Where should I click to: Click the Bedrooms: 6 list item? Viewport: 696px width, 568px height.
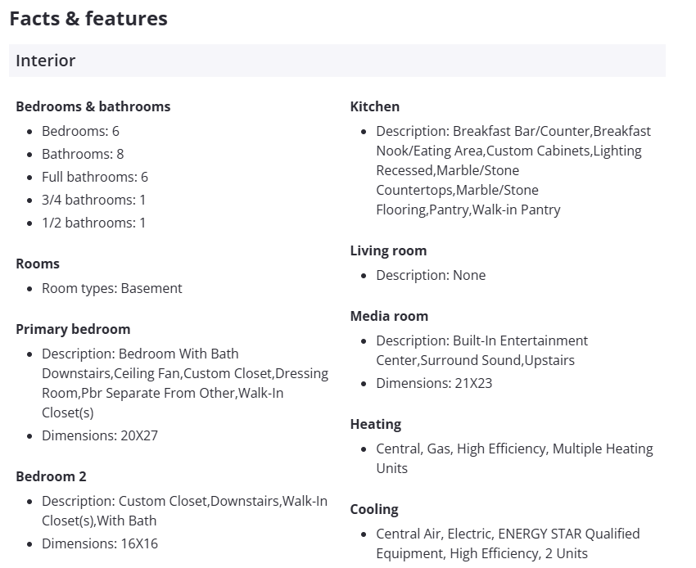[80, 131]
